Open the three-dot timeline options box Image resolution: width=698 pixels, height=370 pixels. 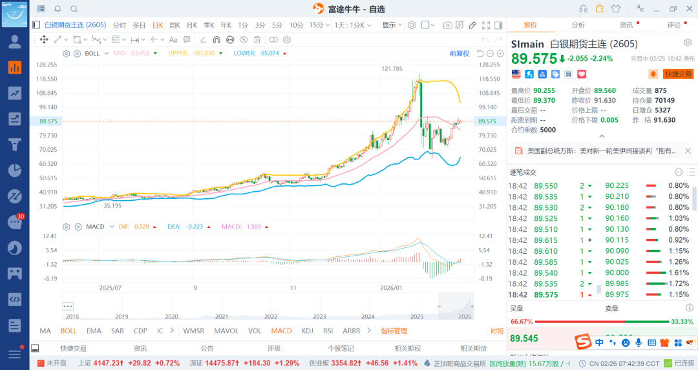68,306
